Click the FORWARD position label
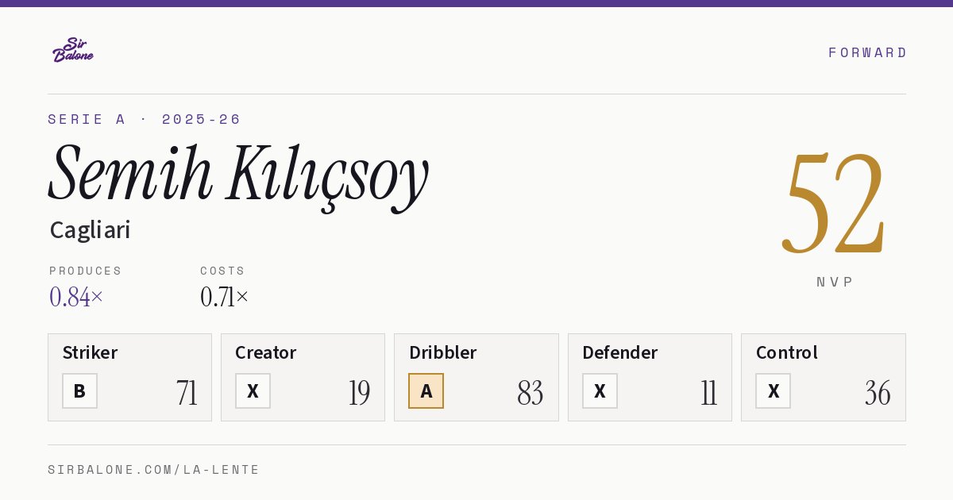The height and width of the screenshot is (500, 953). 867,52
